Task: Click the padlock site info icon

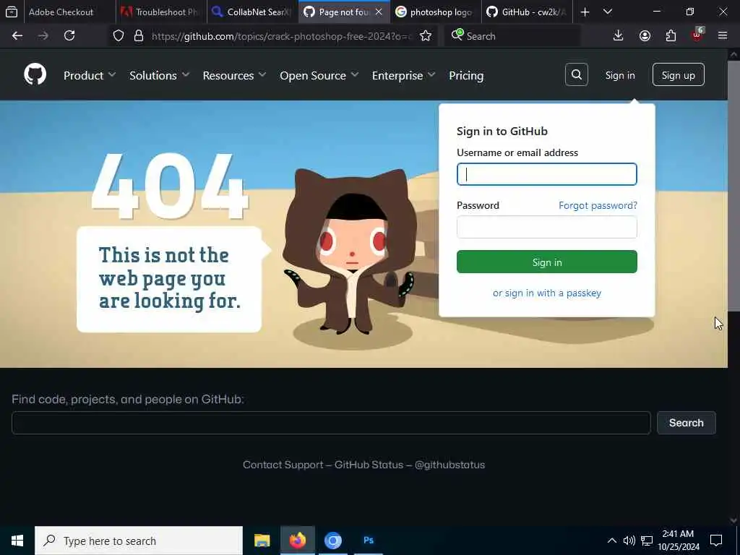Action: pyautogui.click(x=138, y=36)
